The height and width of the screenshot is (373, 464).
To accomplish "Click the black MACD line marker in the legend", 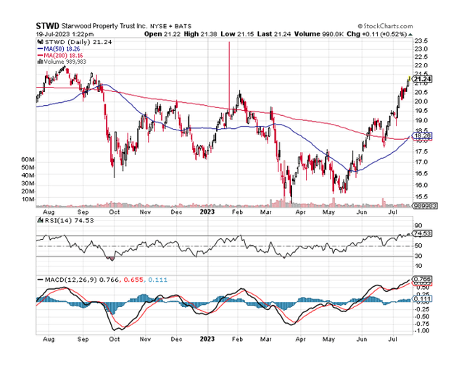I will [x=41, y=280].
